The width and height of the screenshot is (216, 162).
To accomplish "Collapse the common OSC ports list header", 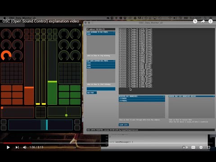I will [101, 61].
